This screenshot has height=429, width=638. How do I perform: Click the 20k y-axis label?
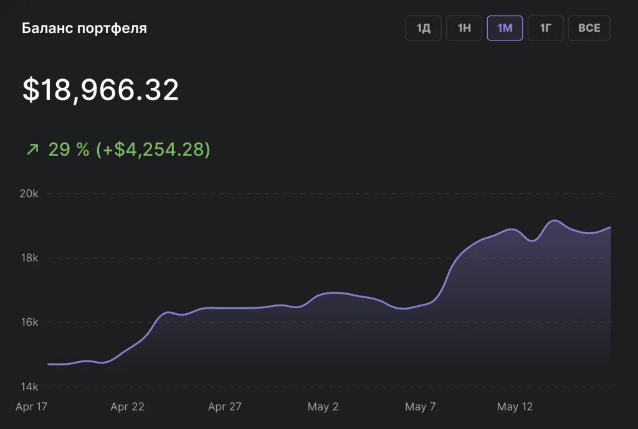[x=29, y=194]
